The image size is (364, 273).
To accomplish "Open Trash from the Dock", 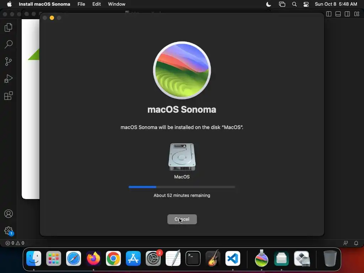I will 330,258.
